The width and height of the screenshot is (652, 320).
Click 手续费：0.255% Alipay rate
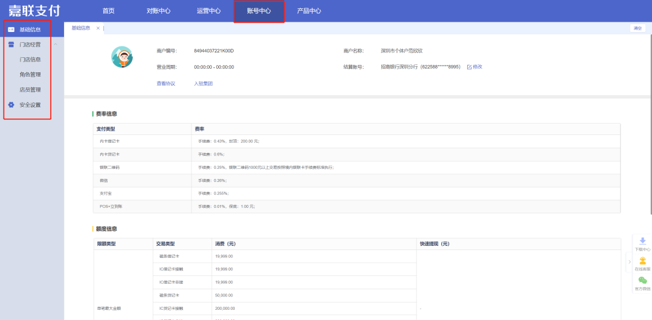[213, 193]
